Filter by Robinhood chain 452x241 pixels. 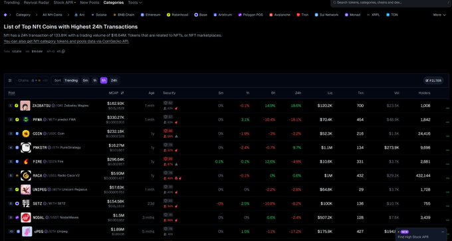pyautogui.click(x=177, y=15)
